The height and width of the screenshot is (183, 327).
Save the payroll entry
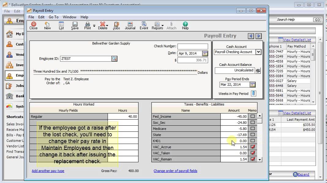(75, 26)
